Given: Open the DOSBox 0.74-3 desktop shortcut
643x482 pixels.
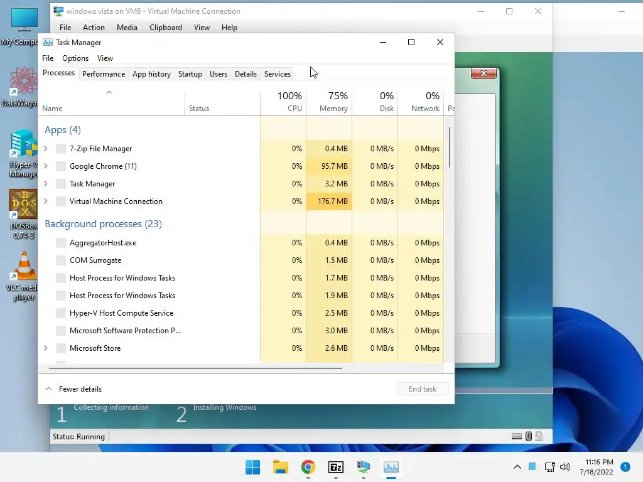Looking at the screenshot, I should [23, 215].
